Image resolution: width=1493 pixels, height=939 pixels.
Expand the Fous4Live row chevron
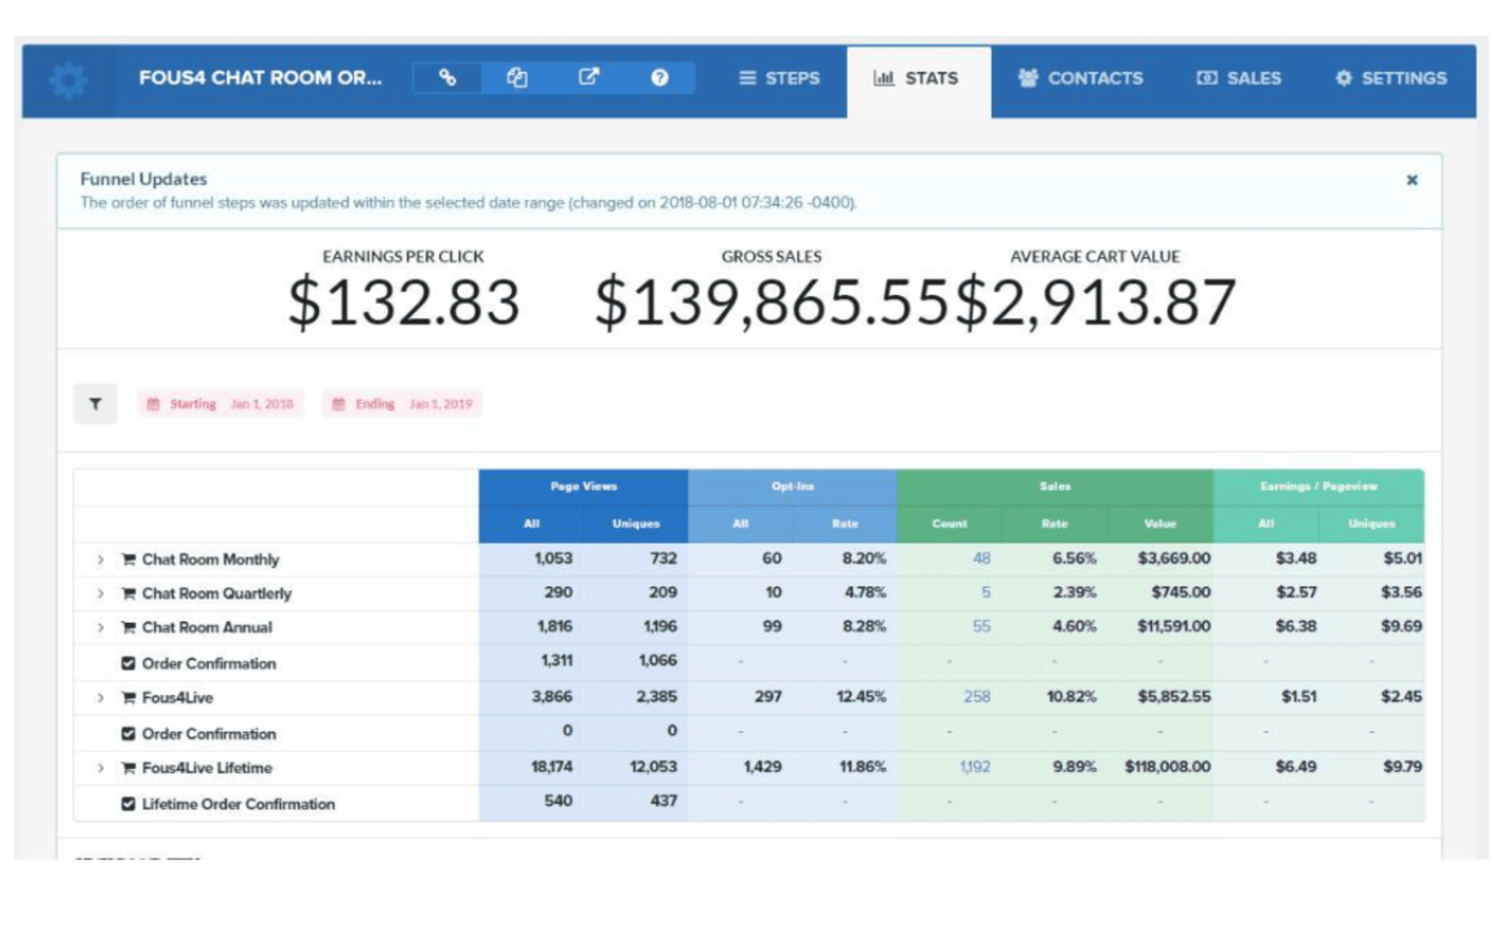tap(101, 698)
